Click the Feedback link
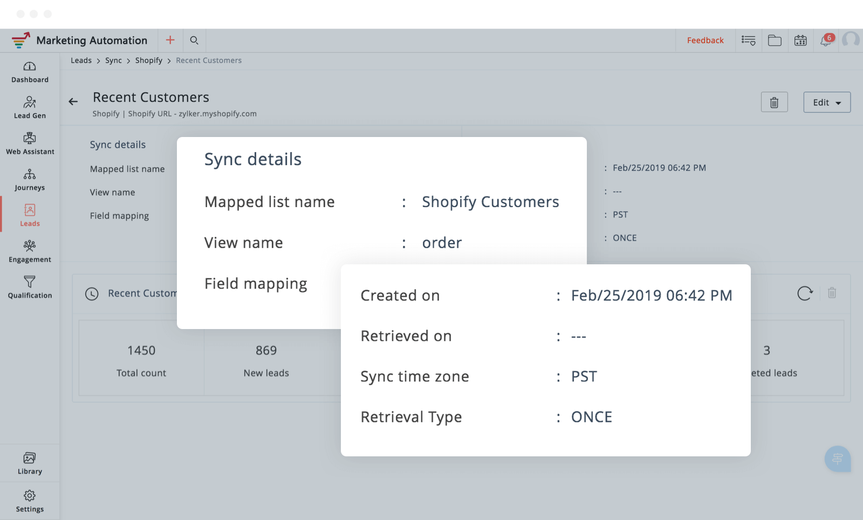This screenshot has width=863, height=520. pos(705,40)
